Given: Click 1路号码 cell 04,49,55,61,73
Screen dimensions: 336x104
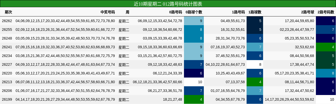Looking at the screenshot, I should click(233, 21).
